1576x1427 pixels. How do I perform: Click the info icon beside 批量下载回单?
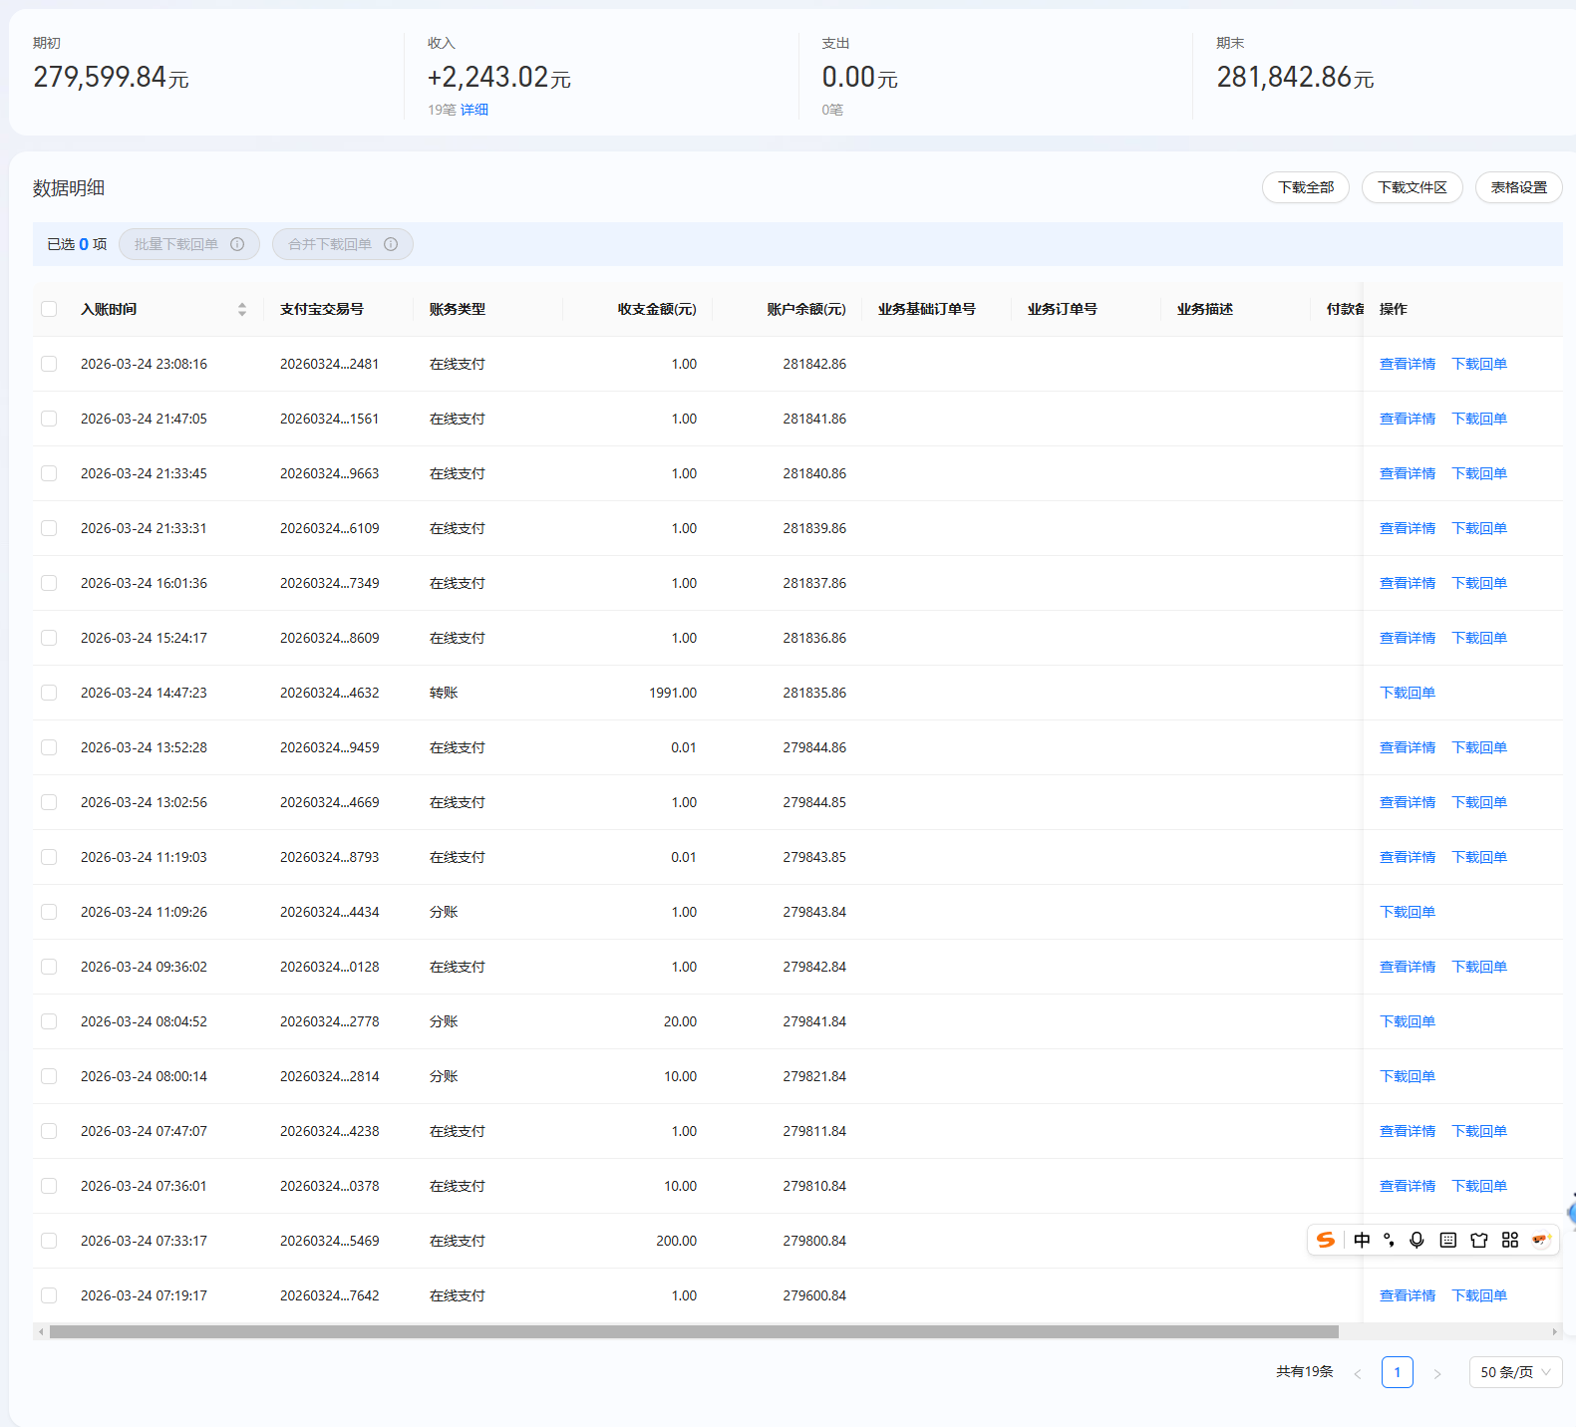click(237, 244)
